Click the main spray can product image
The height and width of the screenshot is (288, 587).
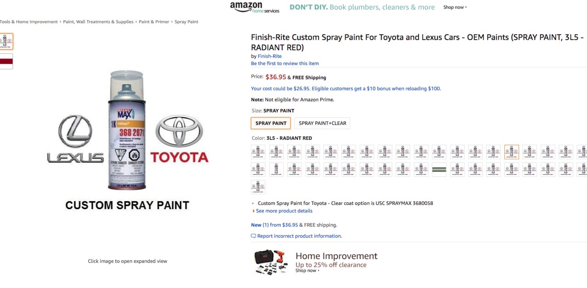[127, 136]
